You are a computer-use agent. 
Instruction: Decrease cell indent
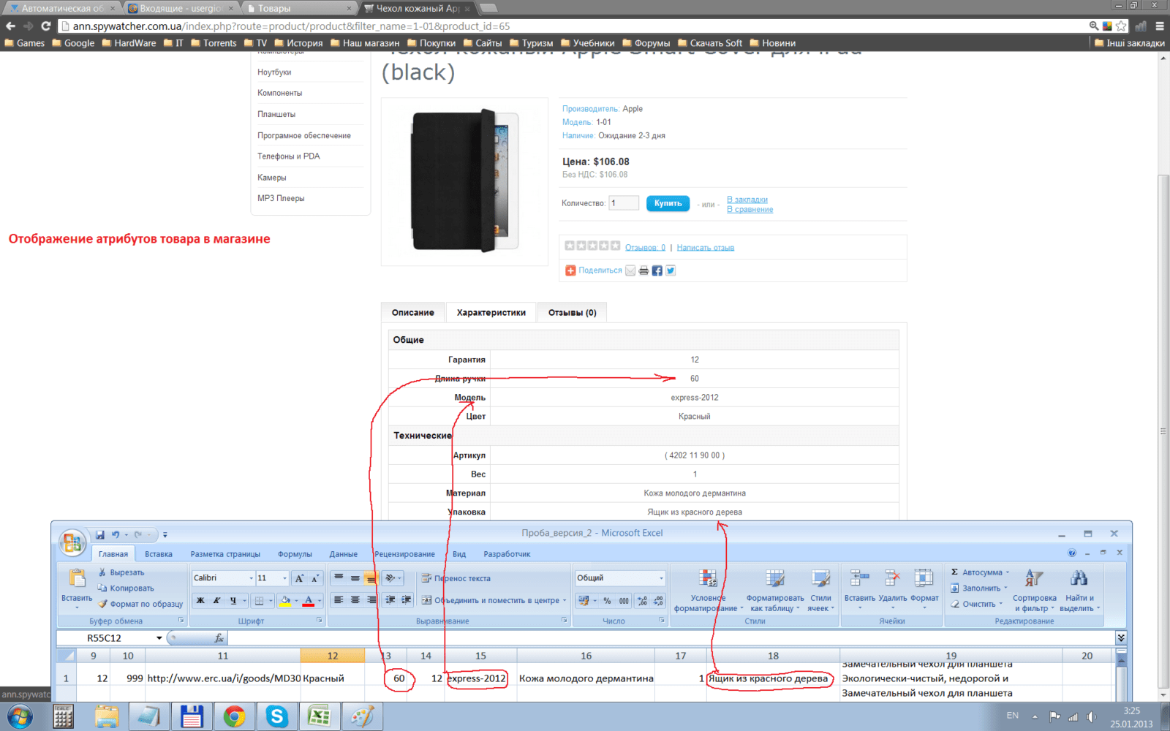click(390, 600)
